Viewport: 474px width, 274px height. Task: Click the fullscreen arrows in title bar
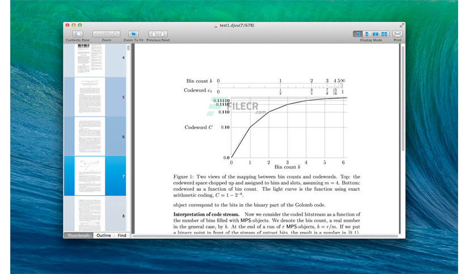point(402,25)
